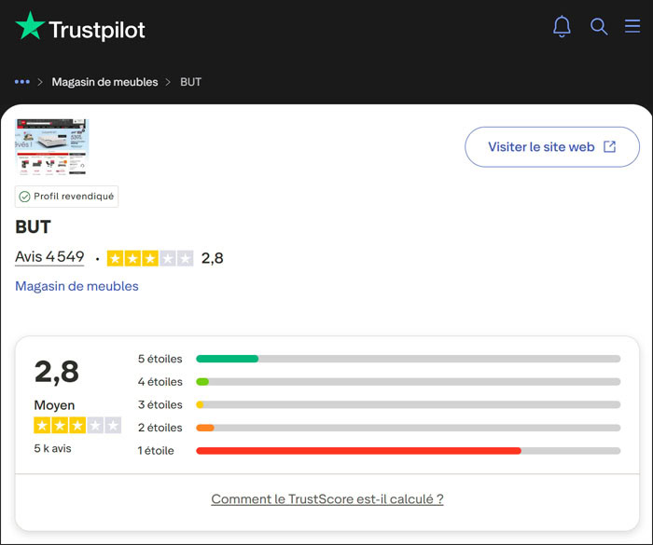The image size is (653, 545).
Task: Click the BUT website thumbnail image
Action: coord(51,147)
